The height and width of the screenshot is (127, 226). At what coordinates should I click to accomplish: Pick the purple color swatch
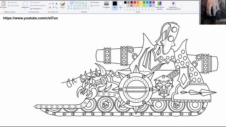pyautogui.click(x=154, y=2)
